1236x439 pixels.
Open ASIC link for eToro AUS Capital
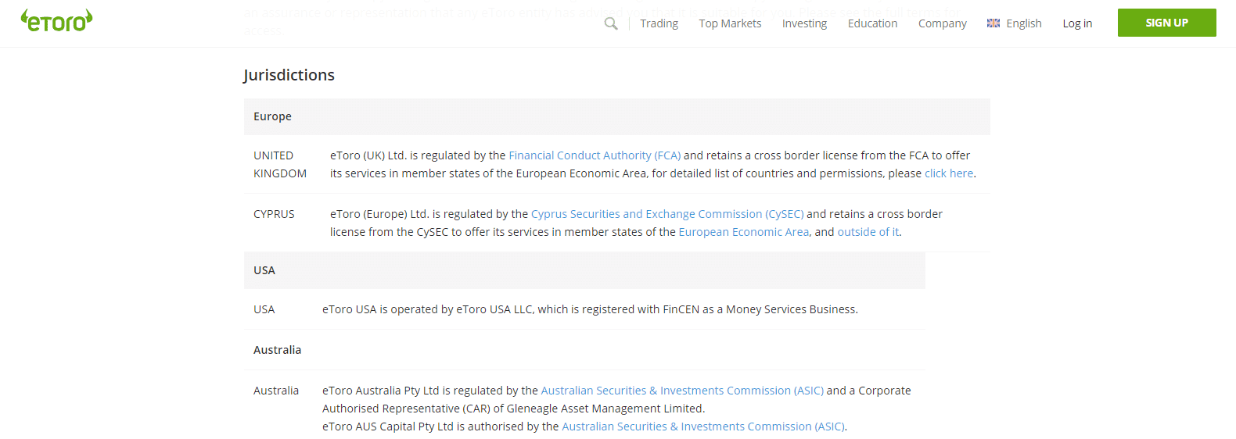pyautogui.click(x=703, y=427)
